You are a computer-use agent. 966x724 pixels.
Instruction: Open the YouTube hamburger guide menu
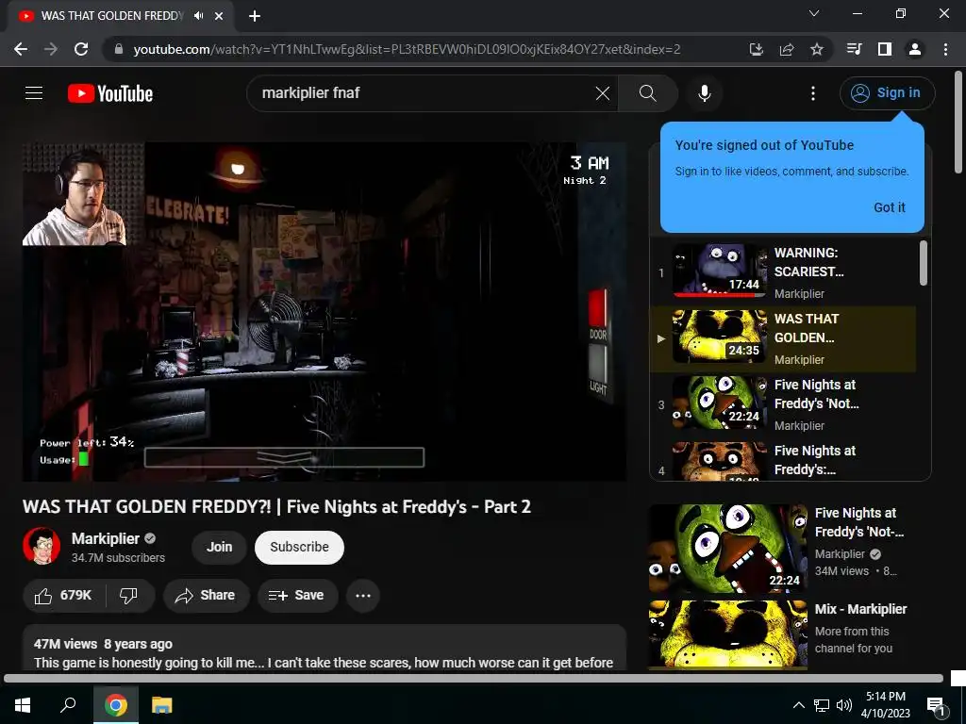[x=34, y=93]
